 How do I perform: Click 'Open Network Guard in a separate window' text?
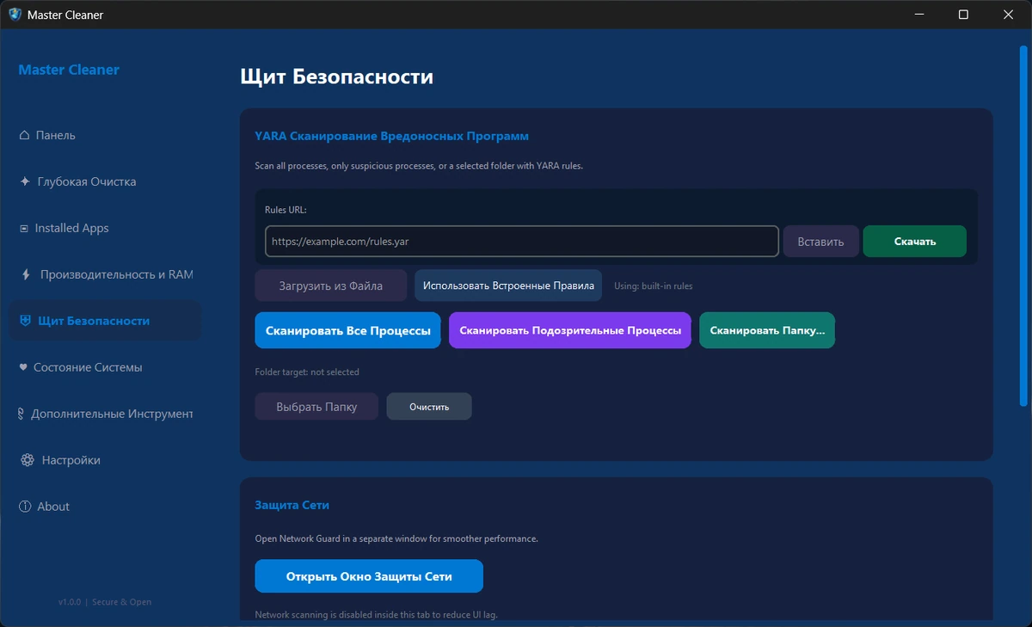tap(396, 538)
